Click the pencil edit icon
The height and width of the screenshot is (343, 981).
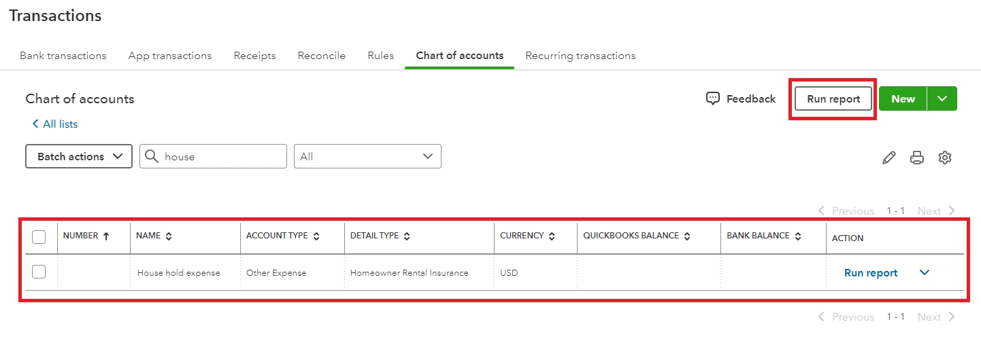click(888, 158)
